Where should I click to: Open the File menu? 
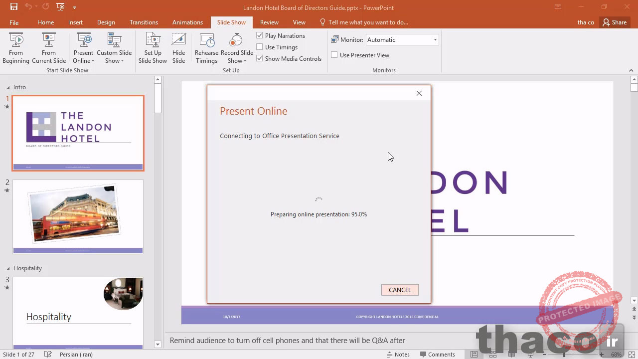click(14, 22)
